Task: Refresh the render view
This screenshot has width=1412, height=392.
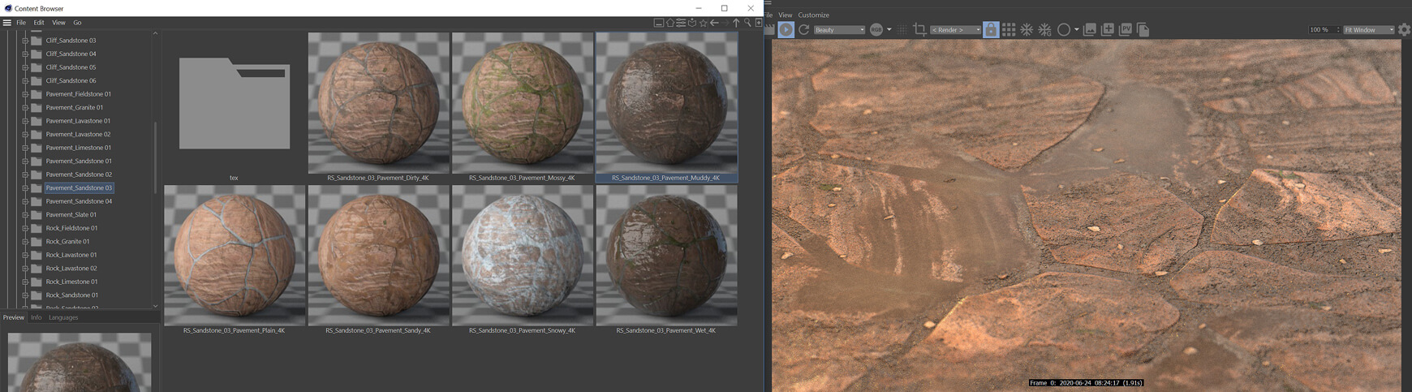Action: pos(804,30)
